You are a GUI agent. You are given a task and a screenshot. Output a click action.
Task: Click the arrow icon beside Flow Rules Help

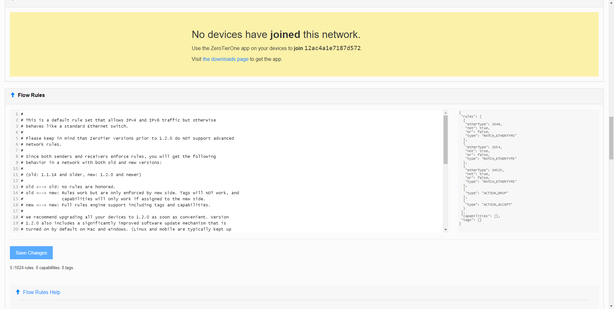pos(18,292)
